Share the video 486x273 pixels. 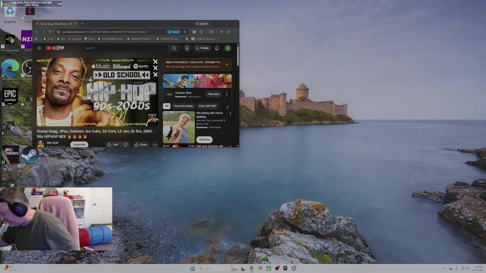pos(140,144)
